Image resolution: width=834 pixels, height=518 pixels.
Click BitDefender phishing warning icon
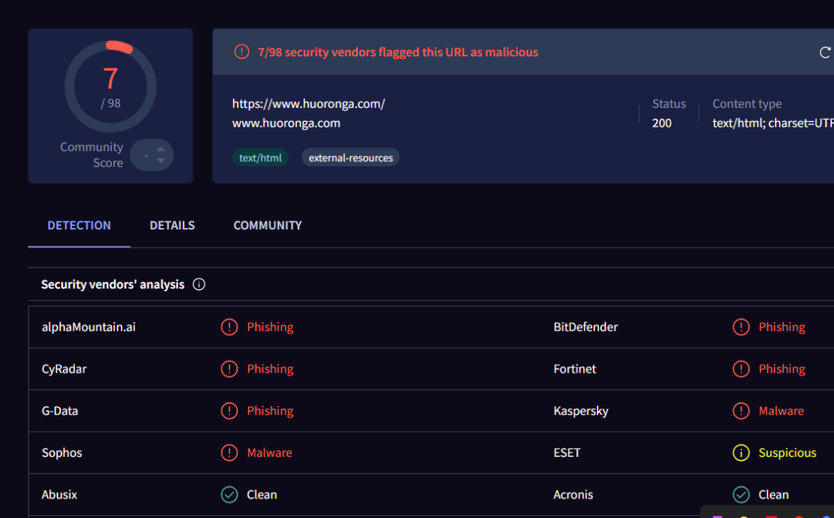pyautogui.click(x=741, y=327)
